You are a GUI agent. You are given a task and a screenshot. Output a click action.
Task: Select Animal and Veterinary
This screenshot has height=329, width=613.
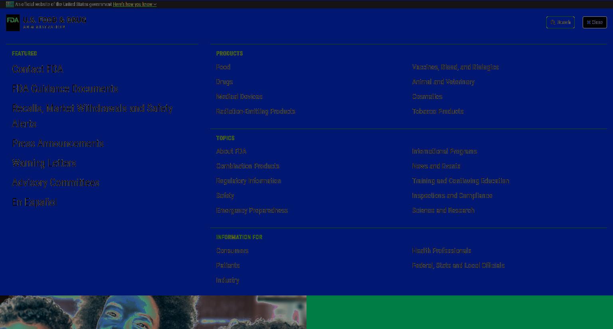click(443, 82)
